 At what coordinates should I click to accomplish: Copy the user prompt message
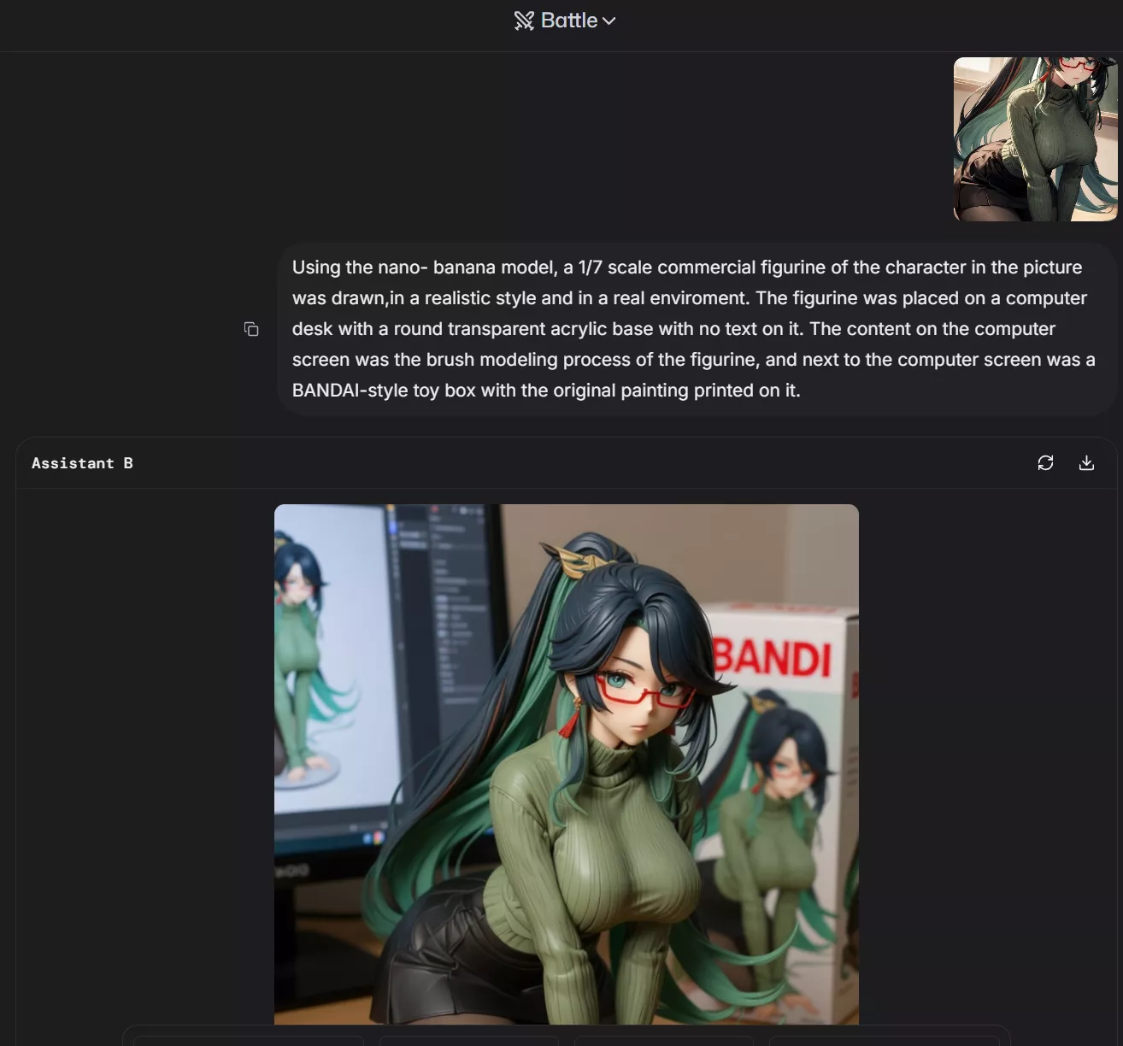[251, 329]
